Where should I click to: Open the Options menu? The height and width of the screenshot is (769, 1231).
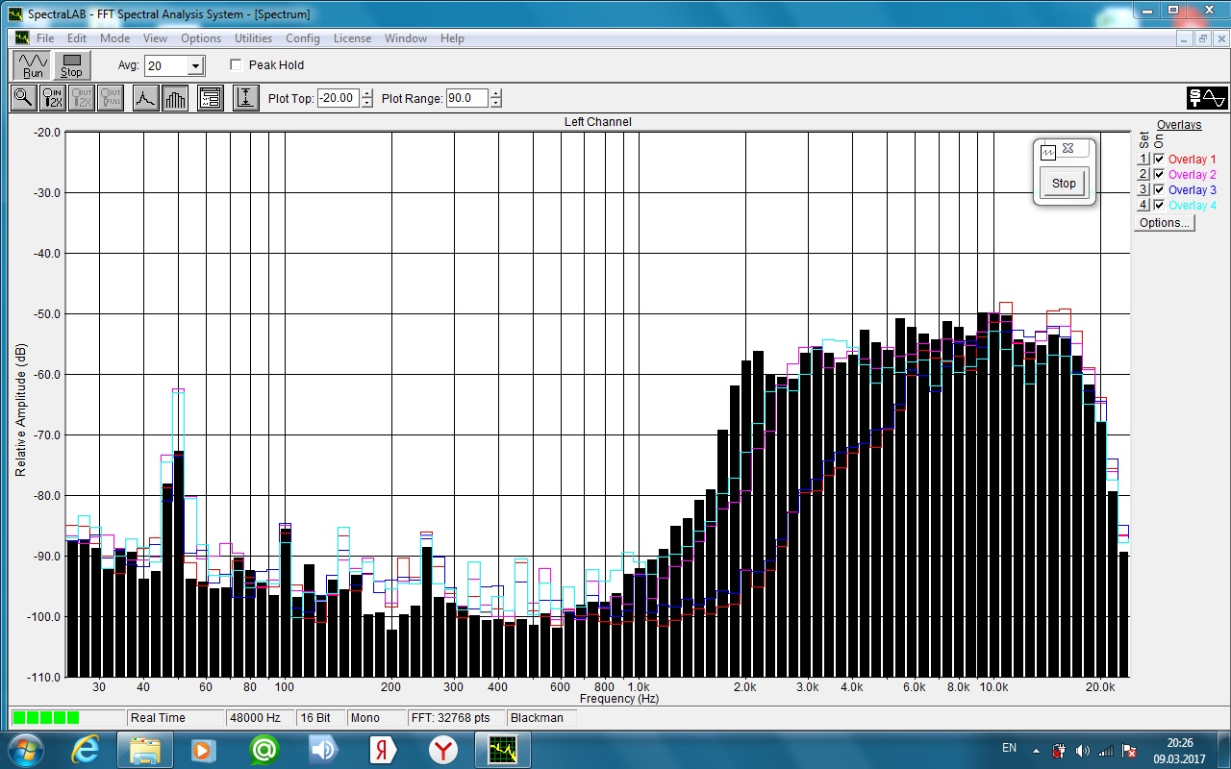201,38
